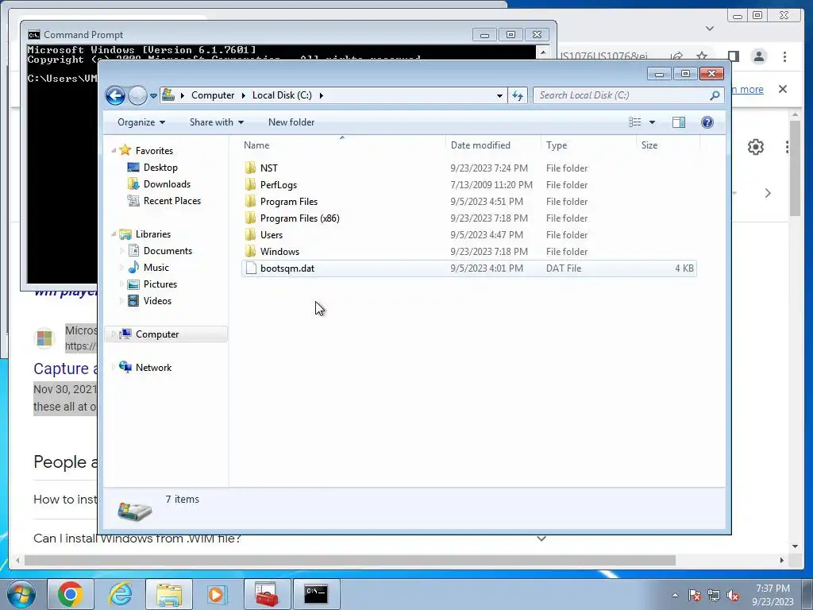Change your view icon in Explorer toolbar
Image resolution: width=813 pixels, height=610 pixels.
click(634, 122)
